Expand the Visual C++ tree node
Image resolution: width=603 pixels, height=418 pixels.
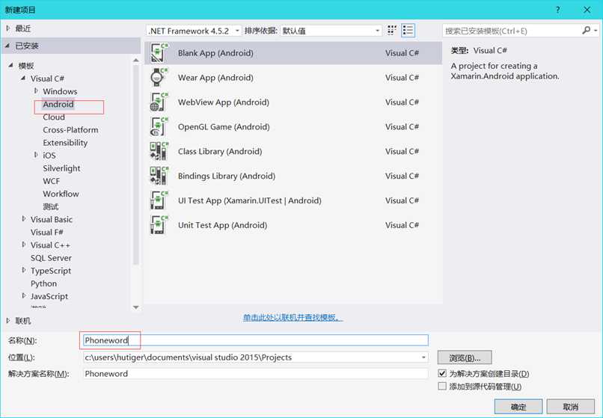tap(23, 245)
